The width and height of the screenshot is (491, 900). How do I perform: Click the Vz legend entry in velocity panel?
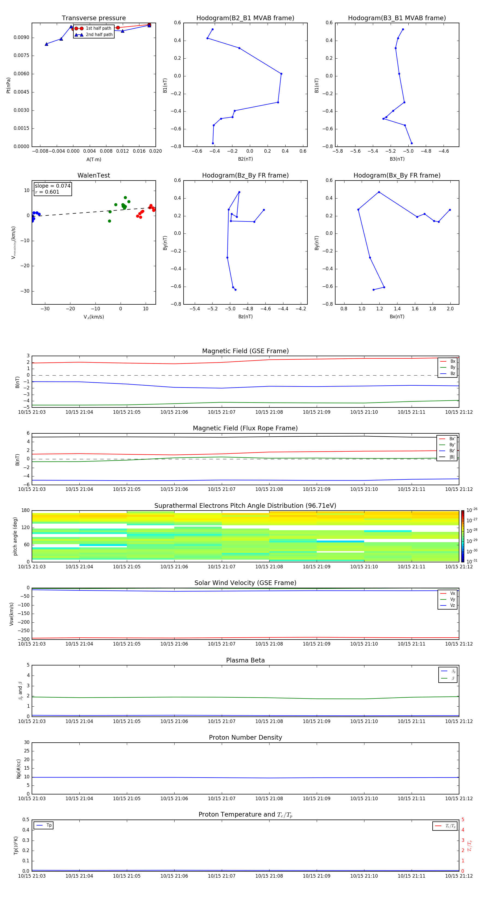point(448,605)
